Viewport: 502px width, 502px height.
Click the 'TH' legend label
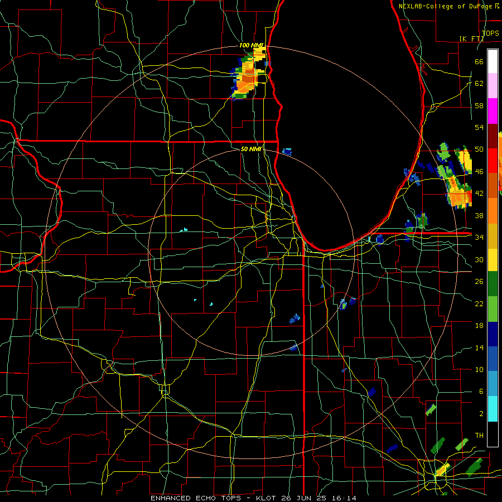479,436
